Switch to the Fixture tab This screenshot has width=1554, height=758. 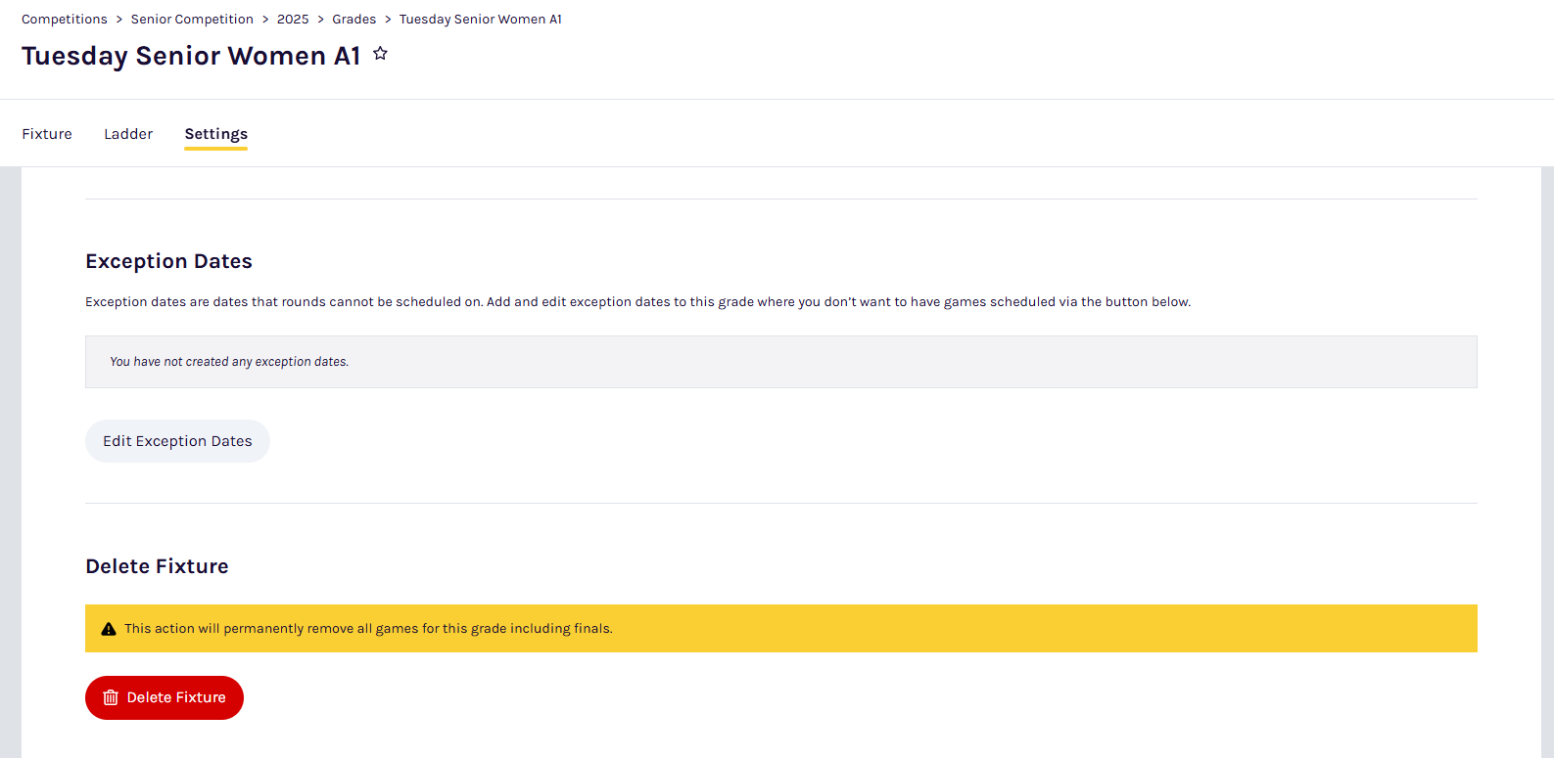click(47, 134)
